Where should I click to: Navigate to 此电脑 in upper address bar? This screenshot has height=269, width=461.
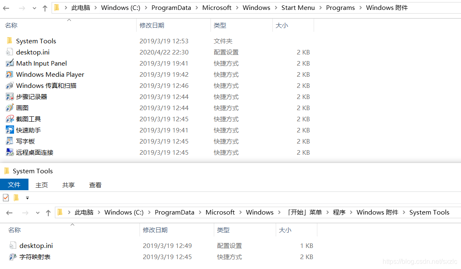80,8
